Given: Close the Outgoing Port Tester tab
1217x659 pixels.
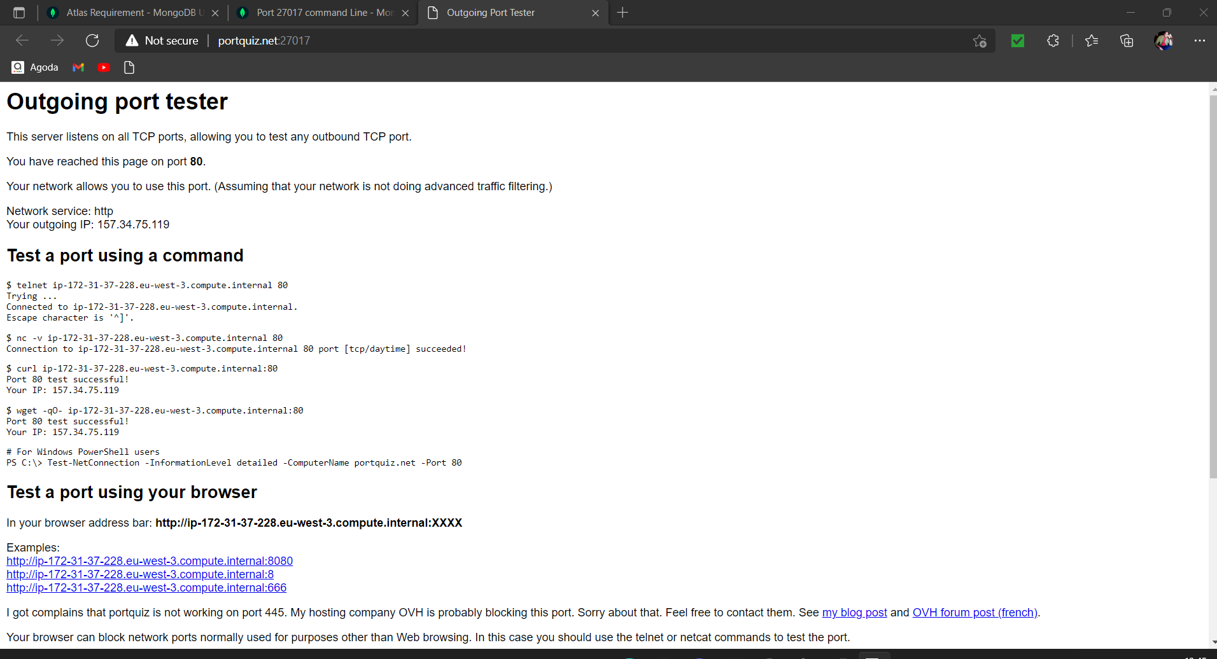Looking at the screenshot, I should [595, 13].
